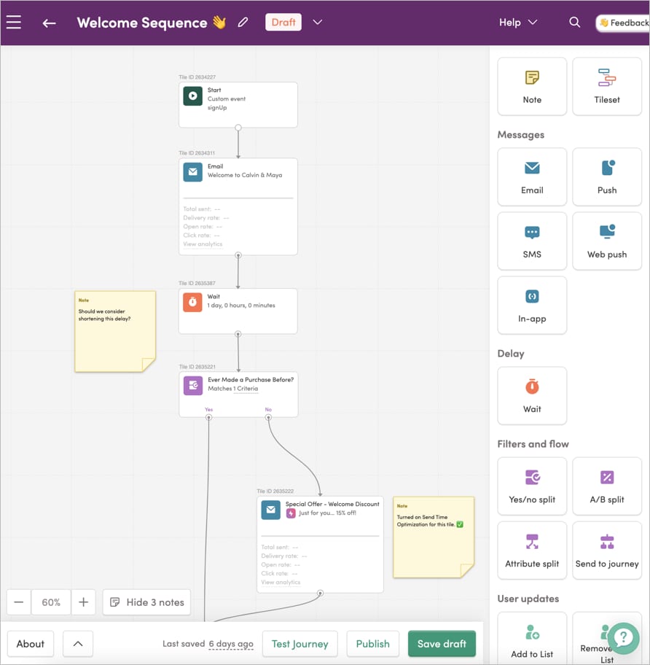This screenshot has height=665, width=650.
Task: Select the Wait 1 day tile on canvas
Action: 238,311
